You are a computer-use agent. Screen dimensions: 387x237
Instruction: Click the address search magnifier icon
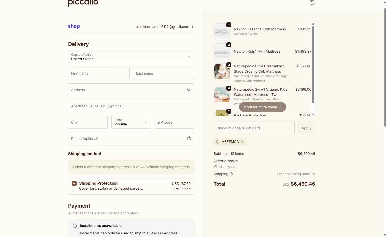[x=189, y=90]
